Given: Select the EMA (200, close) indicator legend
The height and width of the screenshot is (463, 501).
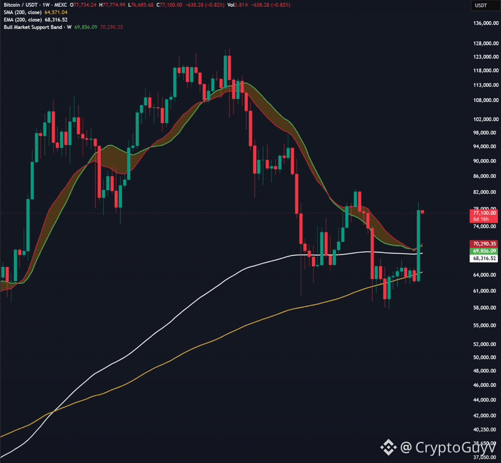Looking at the screenshot, I should pos(23,19).
